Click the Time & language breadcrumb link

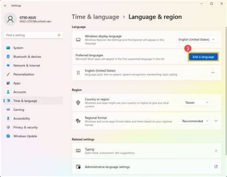click(x=96, y=17)
